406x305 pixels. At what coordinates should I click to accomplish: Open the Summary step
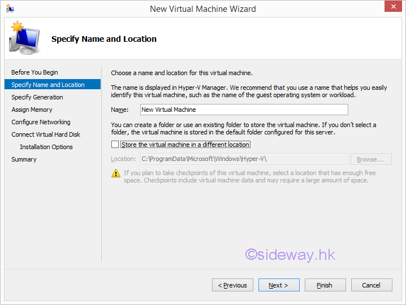coord(24,159)
